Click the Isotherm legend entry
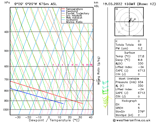The width and height of the screenshot is (158, 122). pyautogui.click(x=71, y=20)
